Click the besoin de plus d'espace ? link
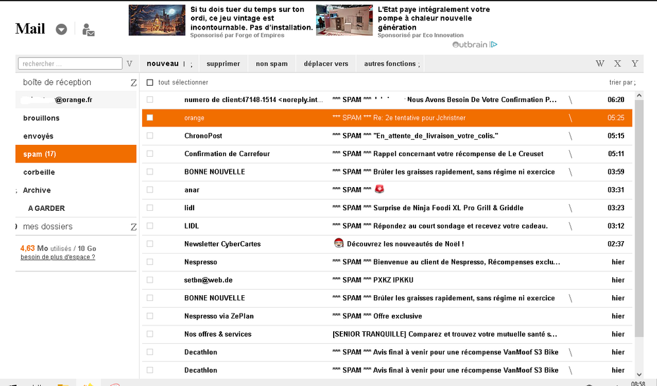 (x=58, y=257)
